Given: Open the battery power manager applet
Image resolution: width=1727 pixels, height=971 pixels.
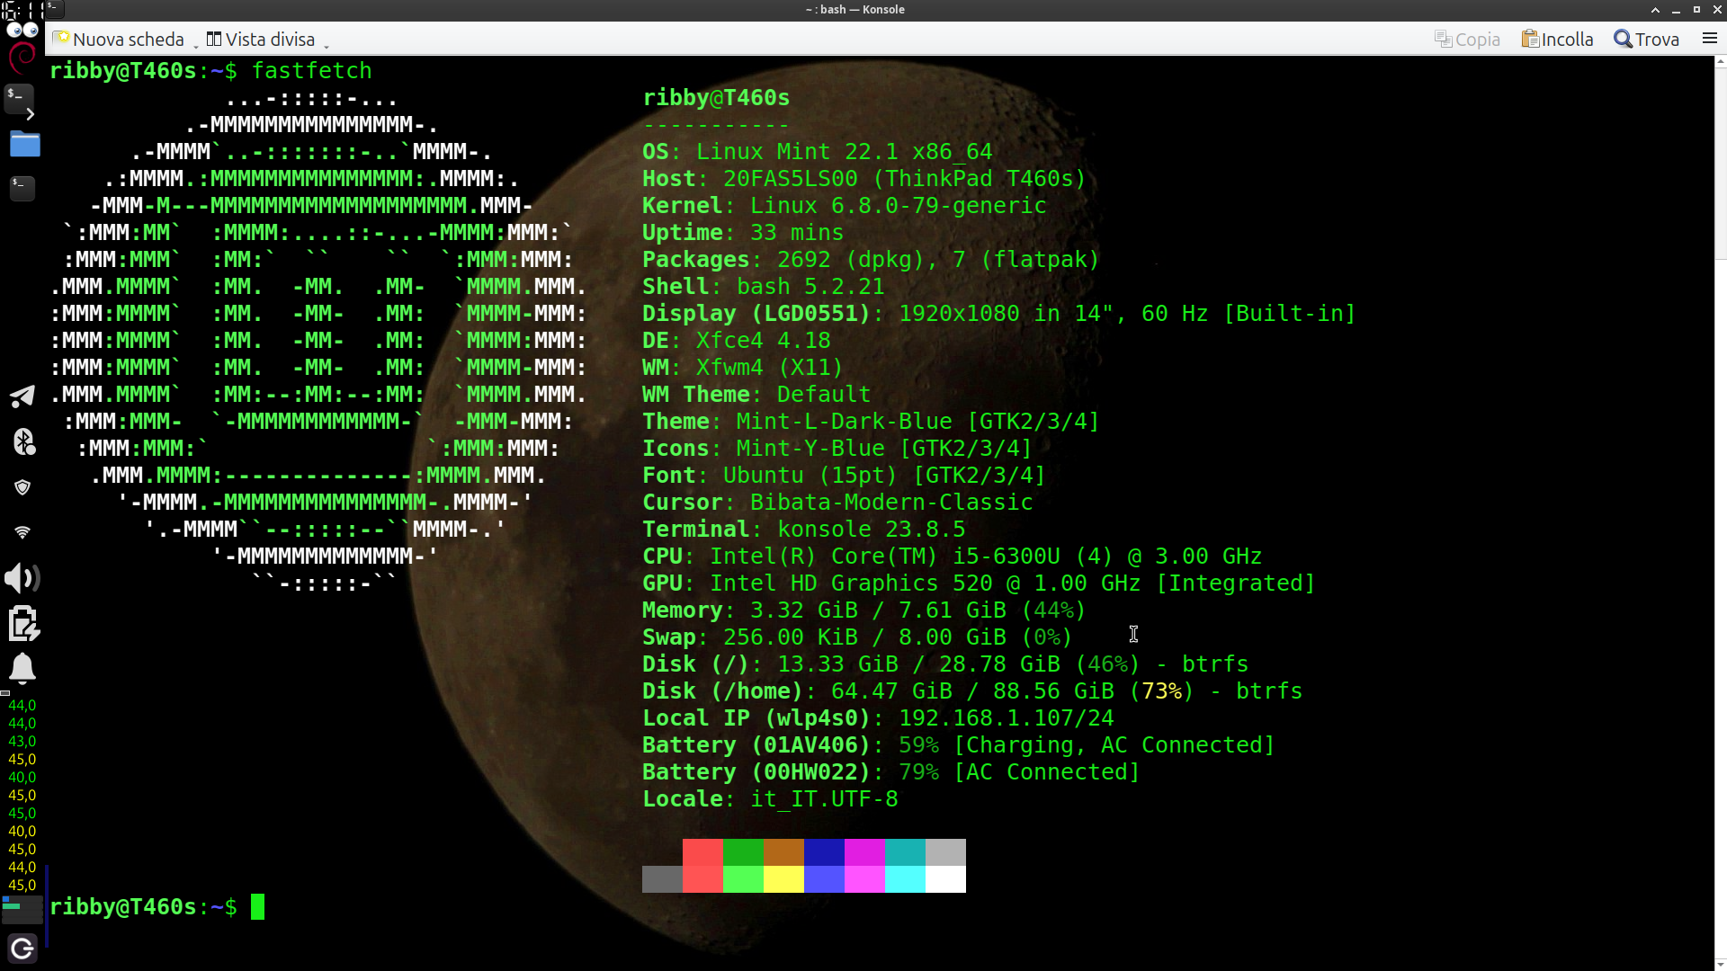Looking at the screenshot, I should point(23,624).
